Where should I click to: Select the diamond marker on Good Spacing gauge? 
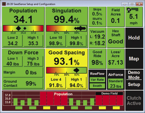pos(76,70)
